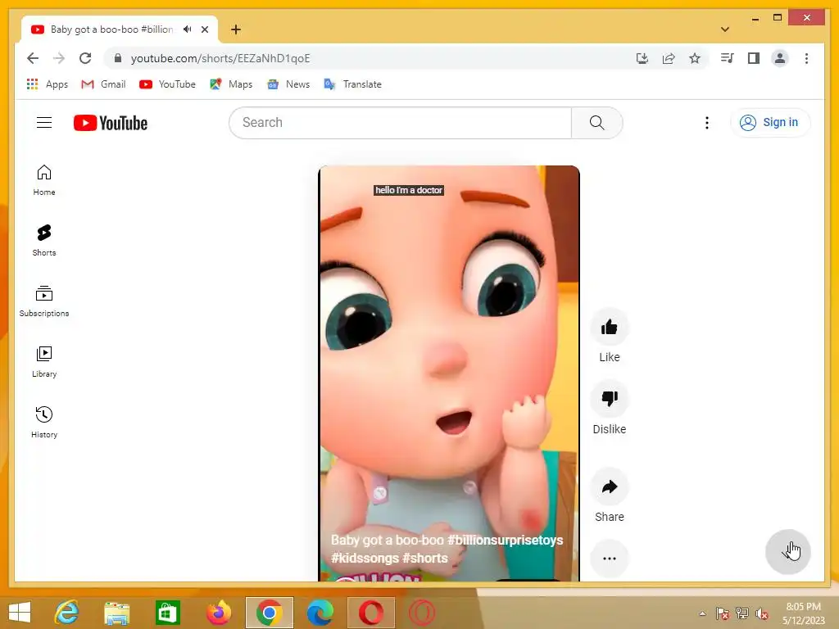Mute the tab via speaker icon
Screen dimensions: 839x629
tap(187, 29)
